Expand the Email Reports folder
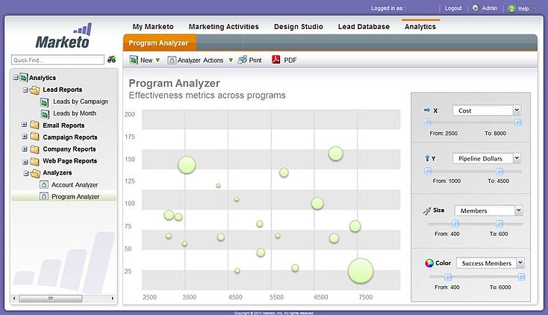Viewport: 548px width, 315px height. pyautogui.click(x=25, y=125)
